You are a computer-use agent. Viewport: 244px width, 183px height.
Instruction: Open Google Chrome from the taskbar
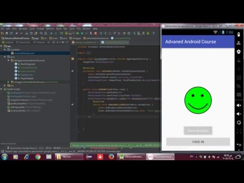38,157
